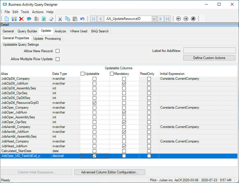Go to first record arrow
The width and height of the screenshot is (239, 183).
93,19
